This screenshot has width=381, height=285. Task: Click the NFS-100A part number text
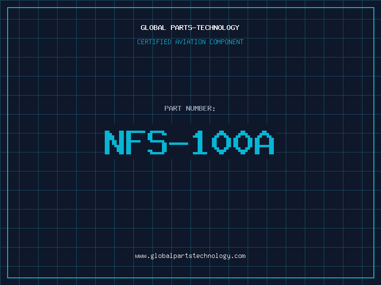coord(190,142)
